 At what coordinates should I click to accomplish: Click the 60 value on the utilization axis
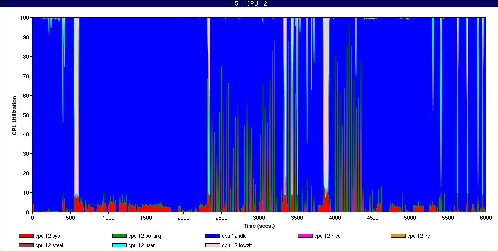27,96
